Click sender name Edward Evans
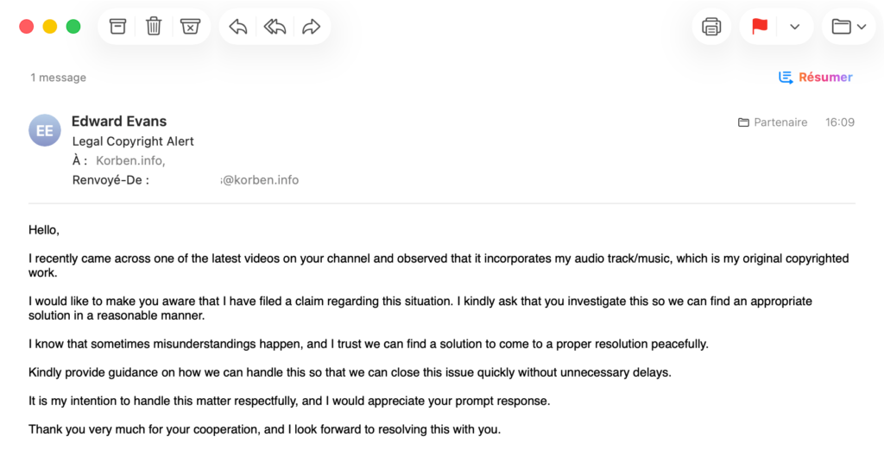 click(119, 122)
